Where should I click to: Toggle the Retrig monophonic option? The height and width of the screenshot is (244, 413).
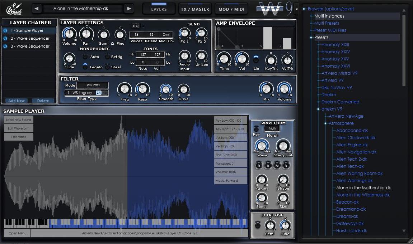[x=107, y=57]
